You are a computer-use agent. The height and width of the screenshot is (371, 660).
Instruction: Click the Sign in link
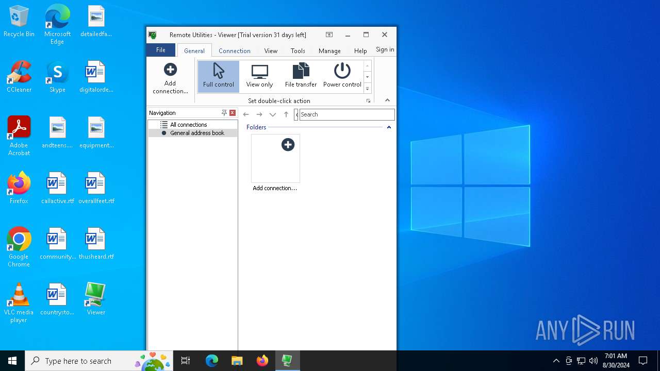pos(385,49)
